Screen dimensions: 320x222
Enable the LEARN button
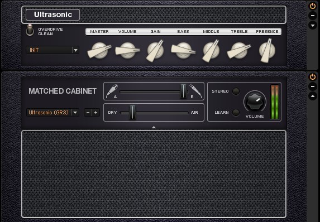coord(236,112)
